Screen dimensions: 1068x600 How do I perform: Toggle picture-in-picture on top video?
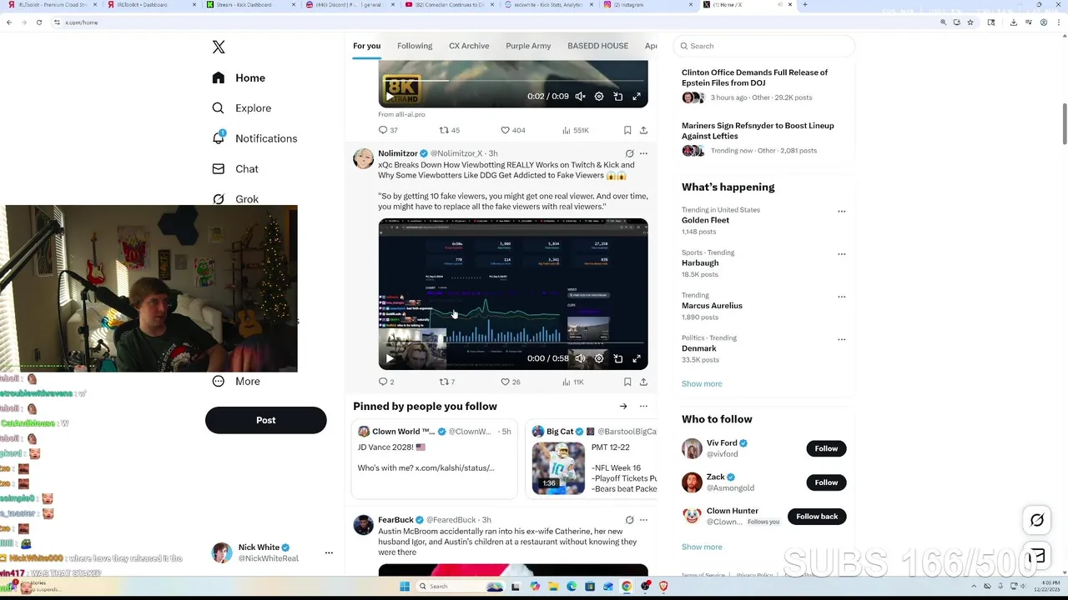coord(618,97)
